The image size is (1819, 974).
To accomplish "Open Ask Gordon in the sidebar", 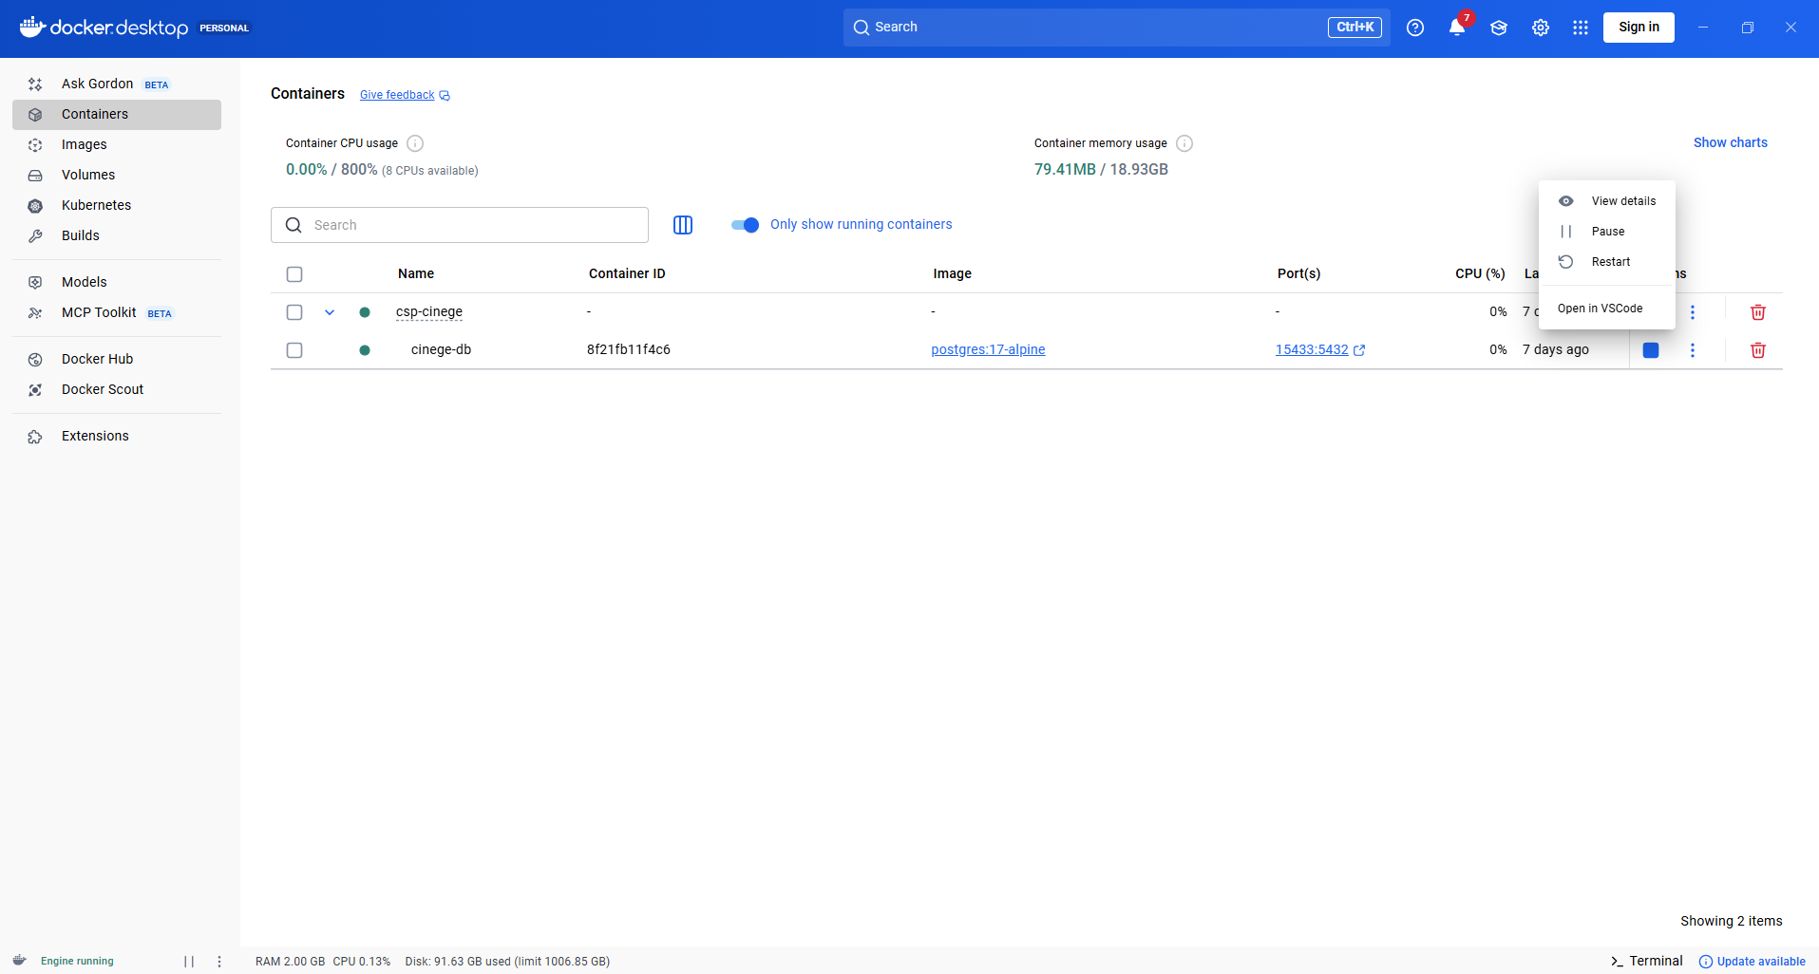I will tap(117, 84).
